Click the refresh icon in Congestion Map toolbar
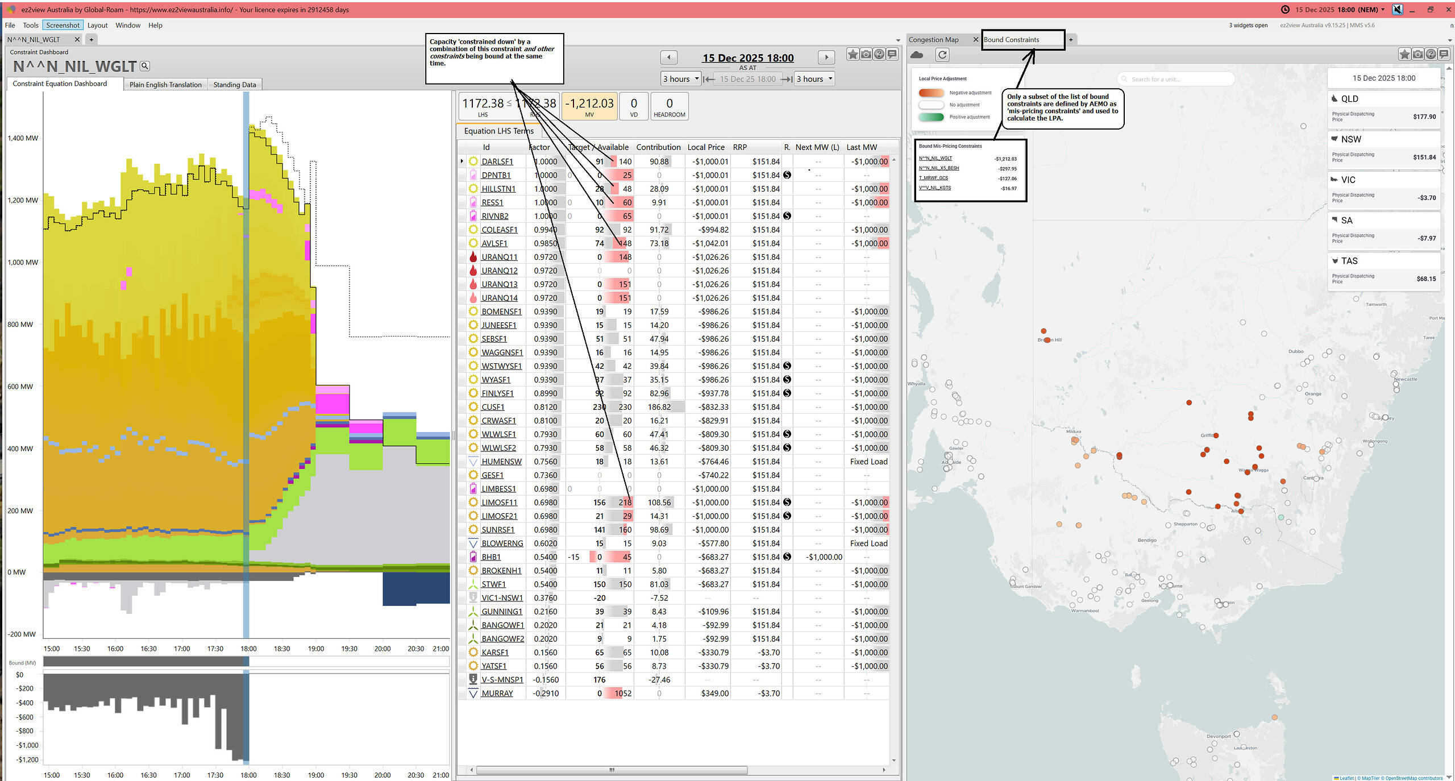The width and height of the screenshot is (1455, 781). [942, 55]
